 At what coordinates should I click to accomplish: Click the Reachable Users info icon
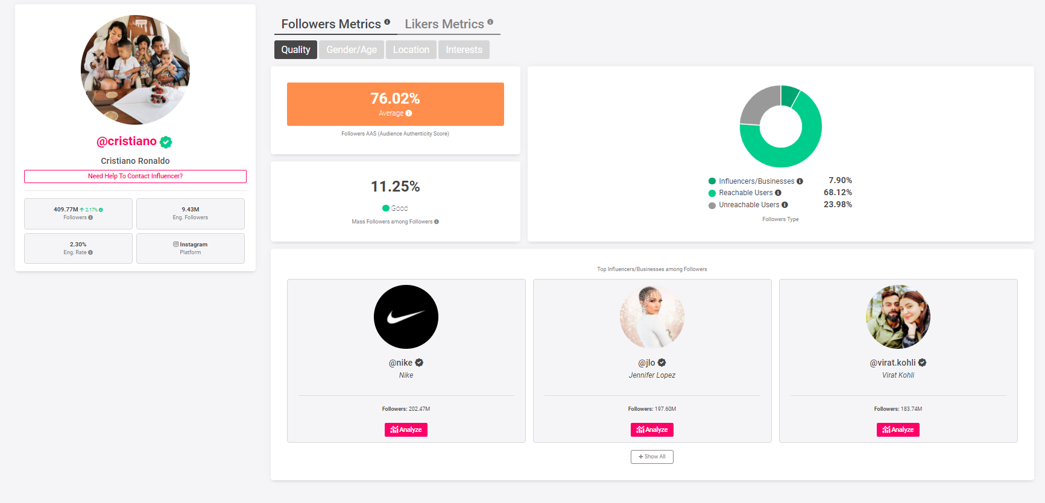point(778,193)
